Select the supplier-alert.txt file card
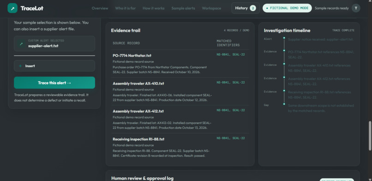 coord(54,43)
